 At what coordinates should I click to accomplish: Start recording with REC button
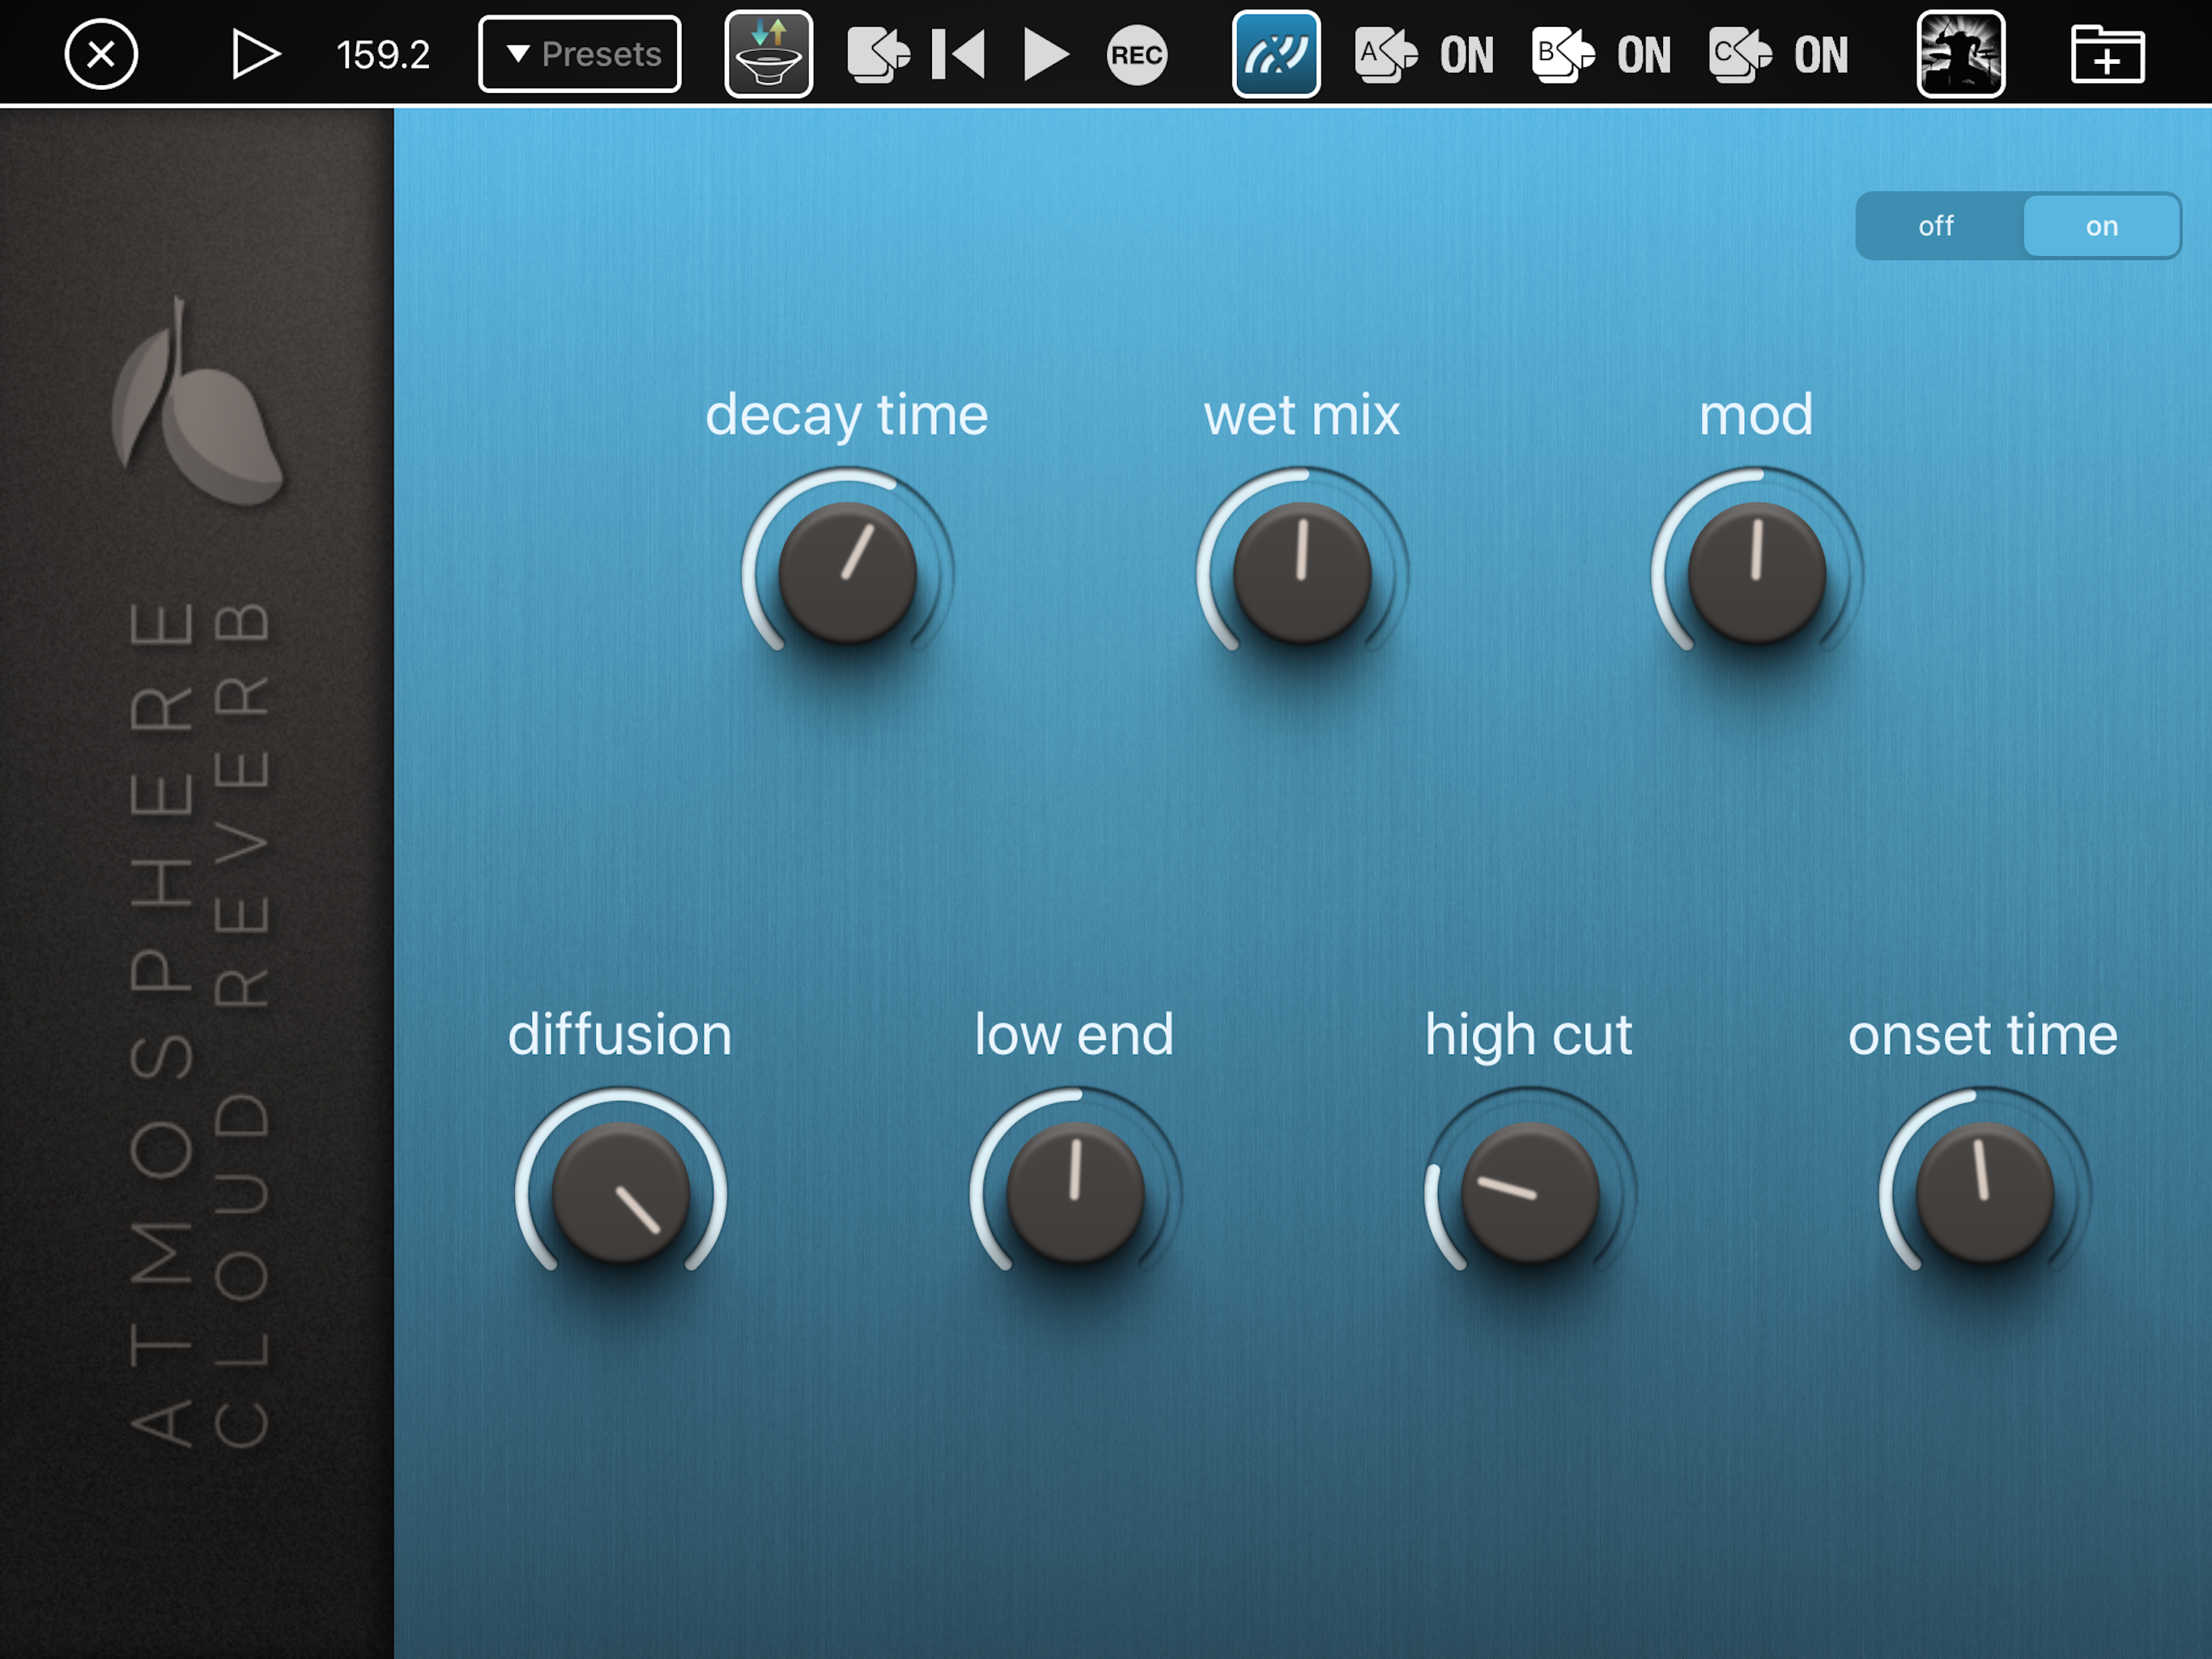coord(1137,55)
